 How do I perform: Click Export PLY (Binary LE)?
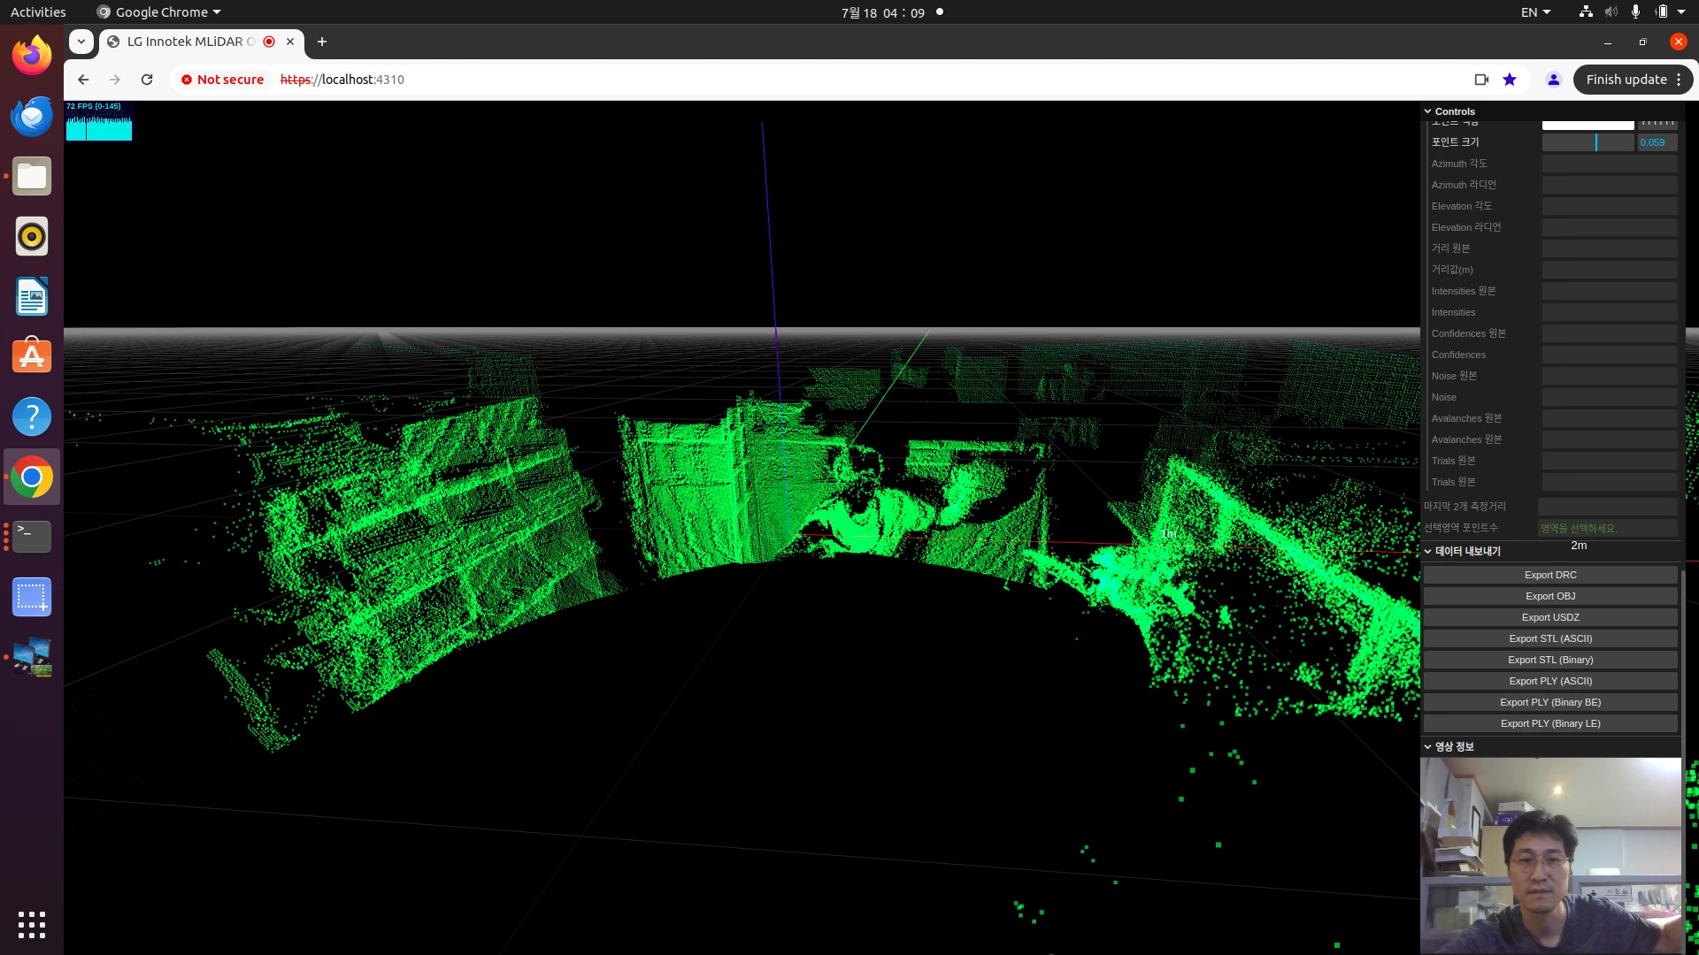pyautogui.click(x=1550, y=723)
